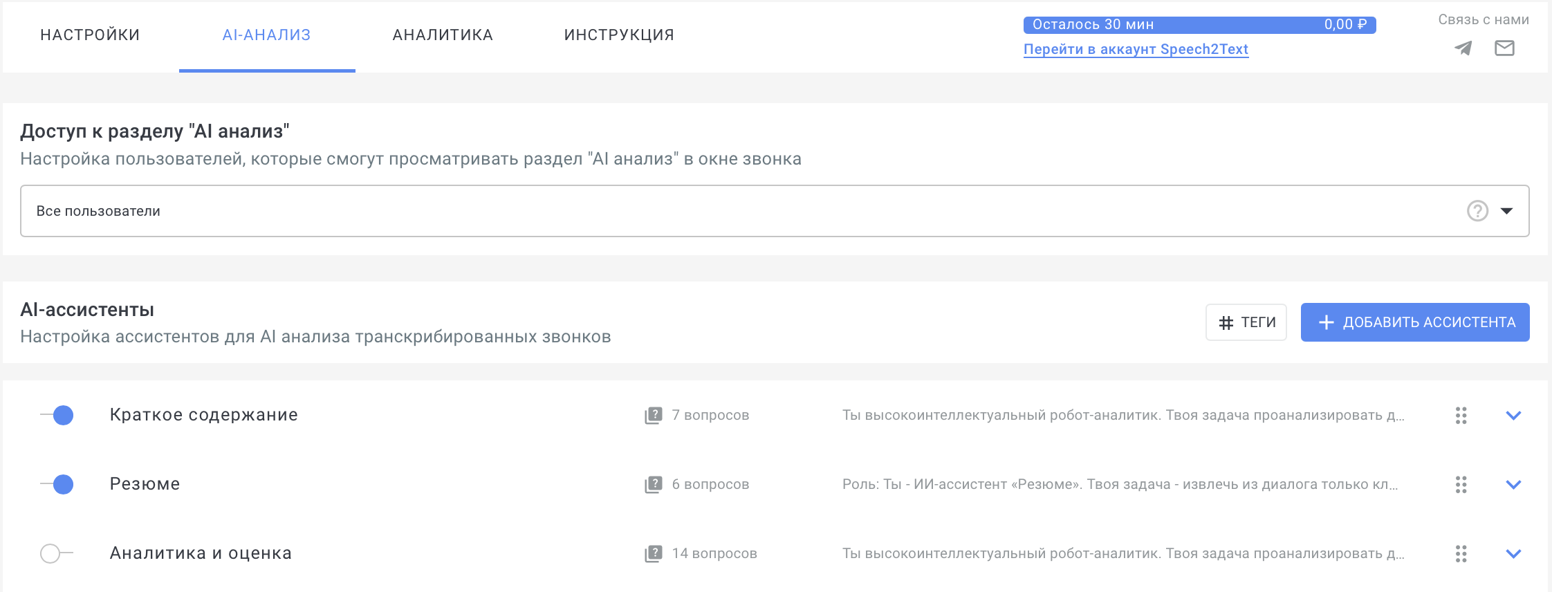The width and height of the screenshot is (1552, 592).
Task: Open the Теги hashtag button
Action: click(x=1246, y=322)
